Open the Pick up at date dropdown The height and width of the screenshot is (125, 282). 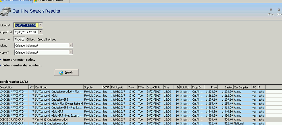pyautogui.click(x=41, y=25)
